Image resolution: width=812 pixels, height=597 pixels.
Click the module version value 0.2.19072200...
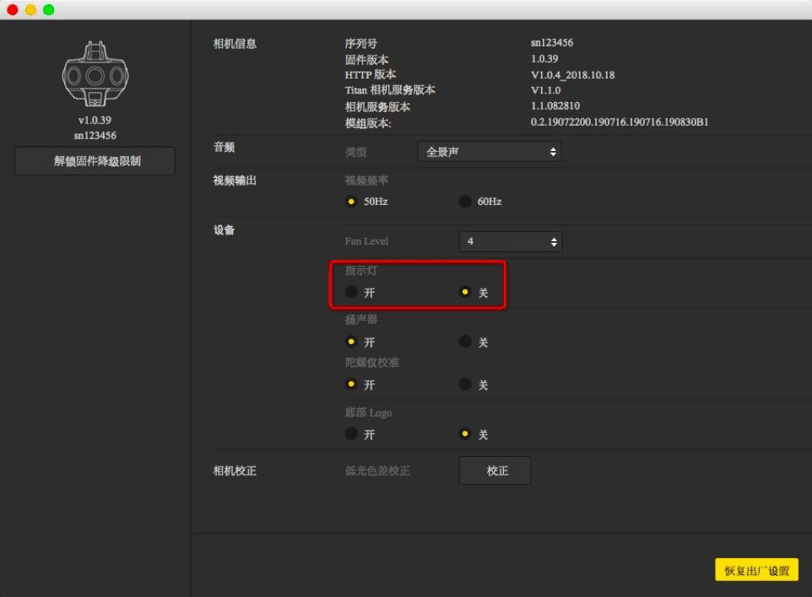(620, 121)
